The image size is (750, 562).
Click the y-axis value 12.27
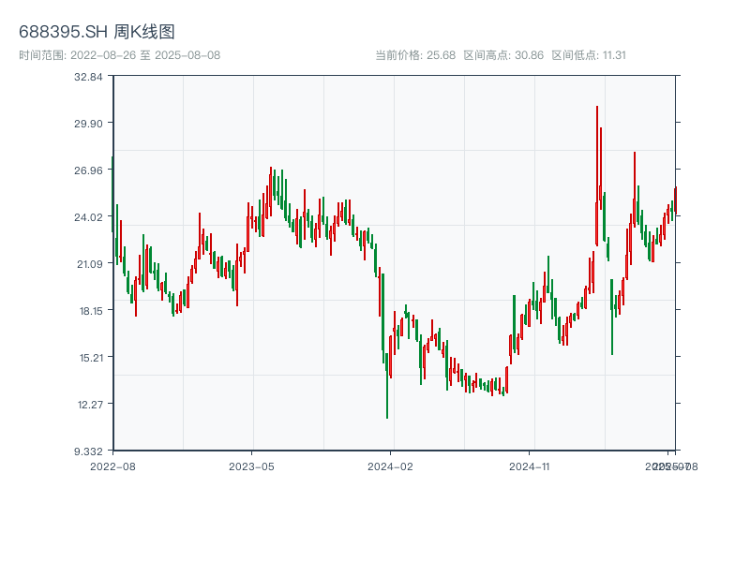click(x=90, y=405)
